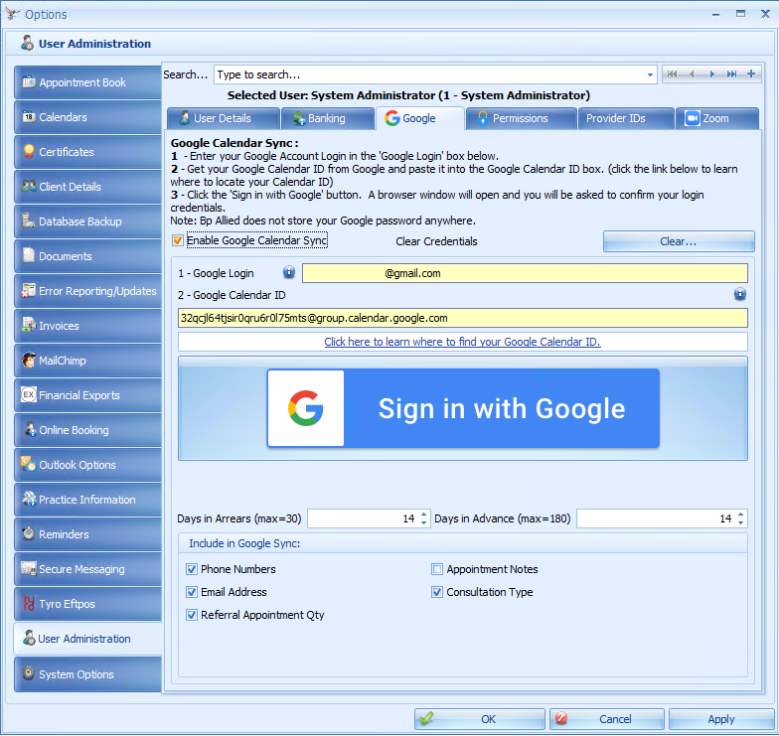Switch to Banking tab

coord(328,119)
